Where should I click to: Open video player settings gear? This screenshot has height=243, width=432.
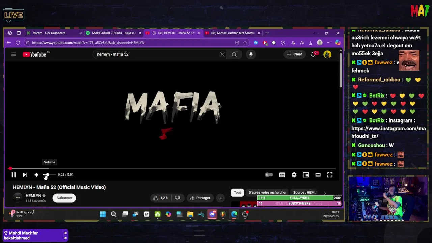[294, 175]
